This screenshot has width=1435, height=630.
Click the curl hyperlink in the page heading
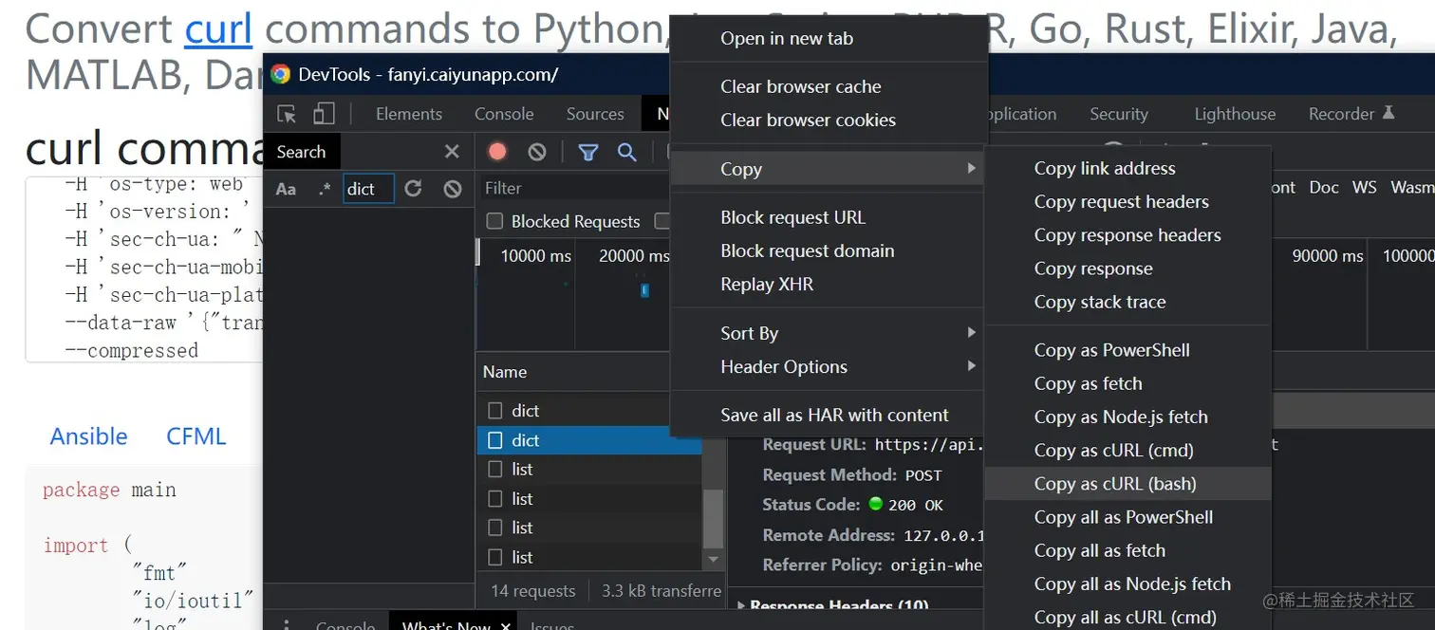tap(218, 29)
